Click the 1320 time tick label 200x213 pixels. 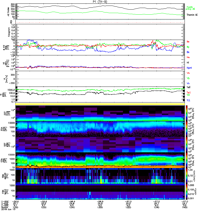tap(128, 207)
